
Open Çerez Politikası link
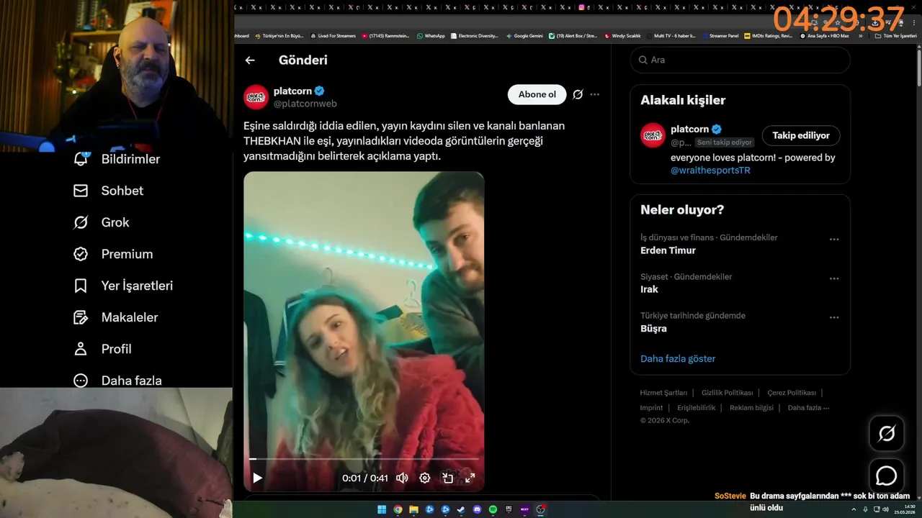[792, 393]
